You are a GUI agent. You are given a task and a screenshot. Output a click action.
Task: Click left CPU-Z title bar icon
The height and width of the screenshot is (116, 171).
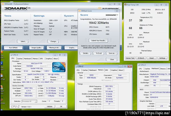[11, 55]
